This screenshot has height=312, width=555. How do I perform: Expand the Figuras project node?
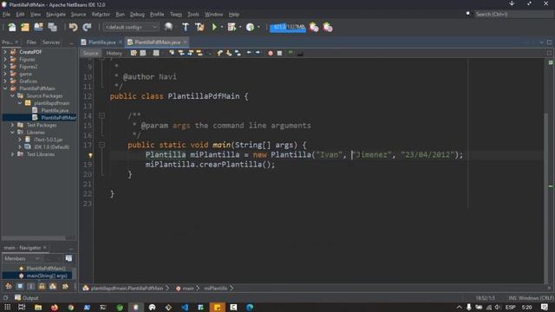point(5,60)
